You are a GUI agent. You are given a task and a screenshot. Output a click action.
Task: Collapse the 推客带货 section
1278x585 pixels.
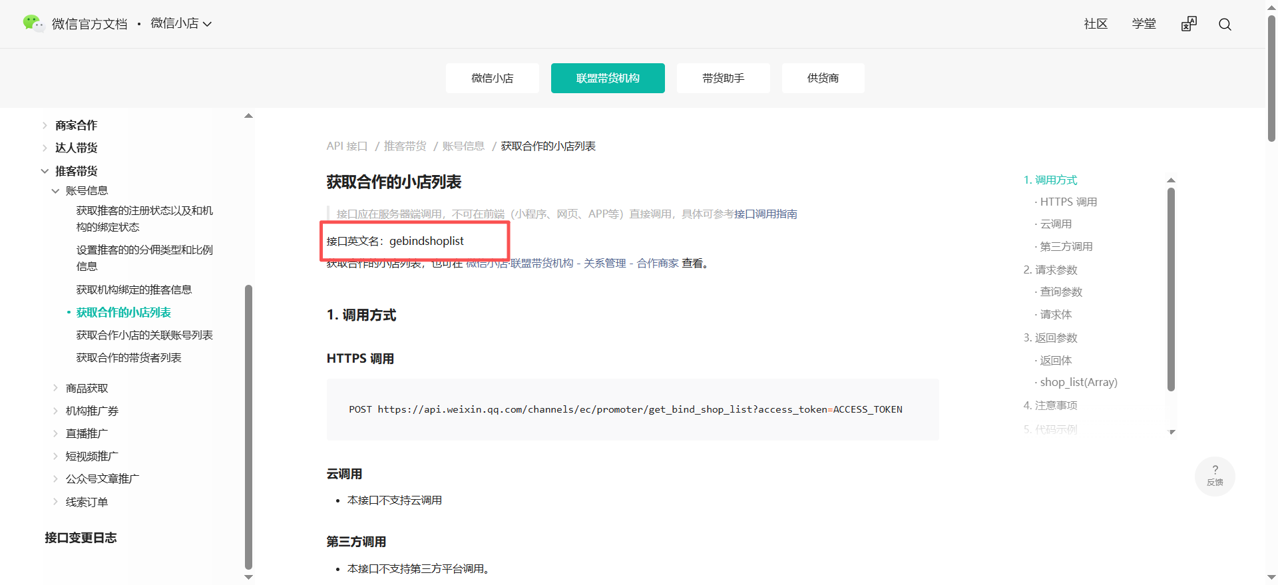click(x=45, y=171)
